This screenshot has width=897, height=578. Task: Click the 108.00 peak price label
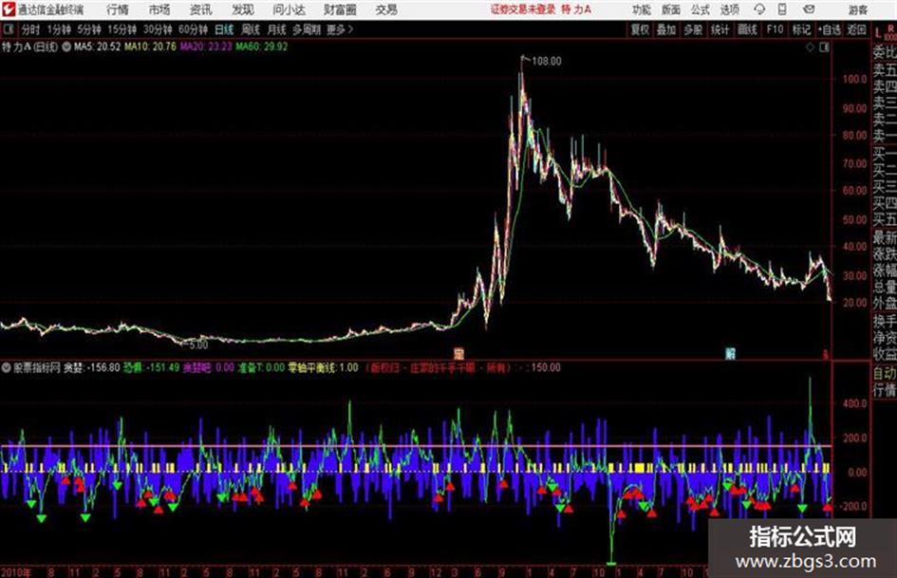tap(547, 61)
